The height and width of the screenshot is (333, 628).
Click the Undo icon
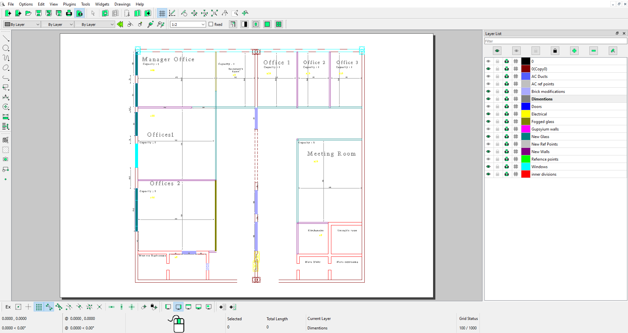pos(105,13)
